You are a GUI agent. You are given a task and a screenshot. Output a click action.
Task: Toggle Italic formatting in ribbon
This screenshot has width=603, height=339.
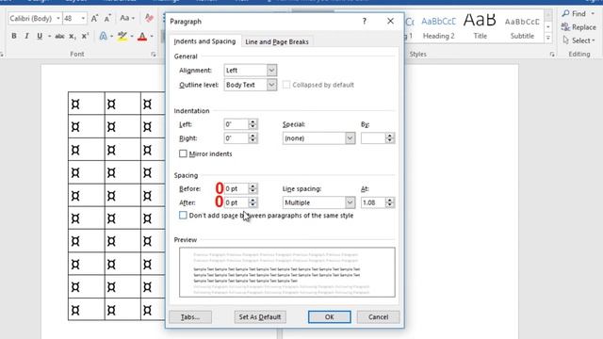(26, 36)
